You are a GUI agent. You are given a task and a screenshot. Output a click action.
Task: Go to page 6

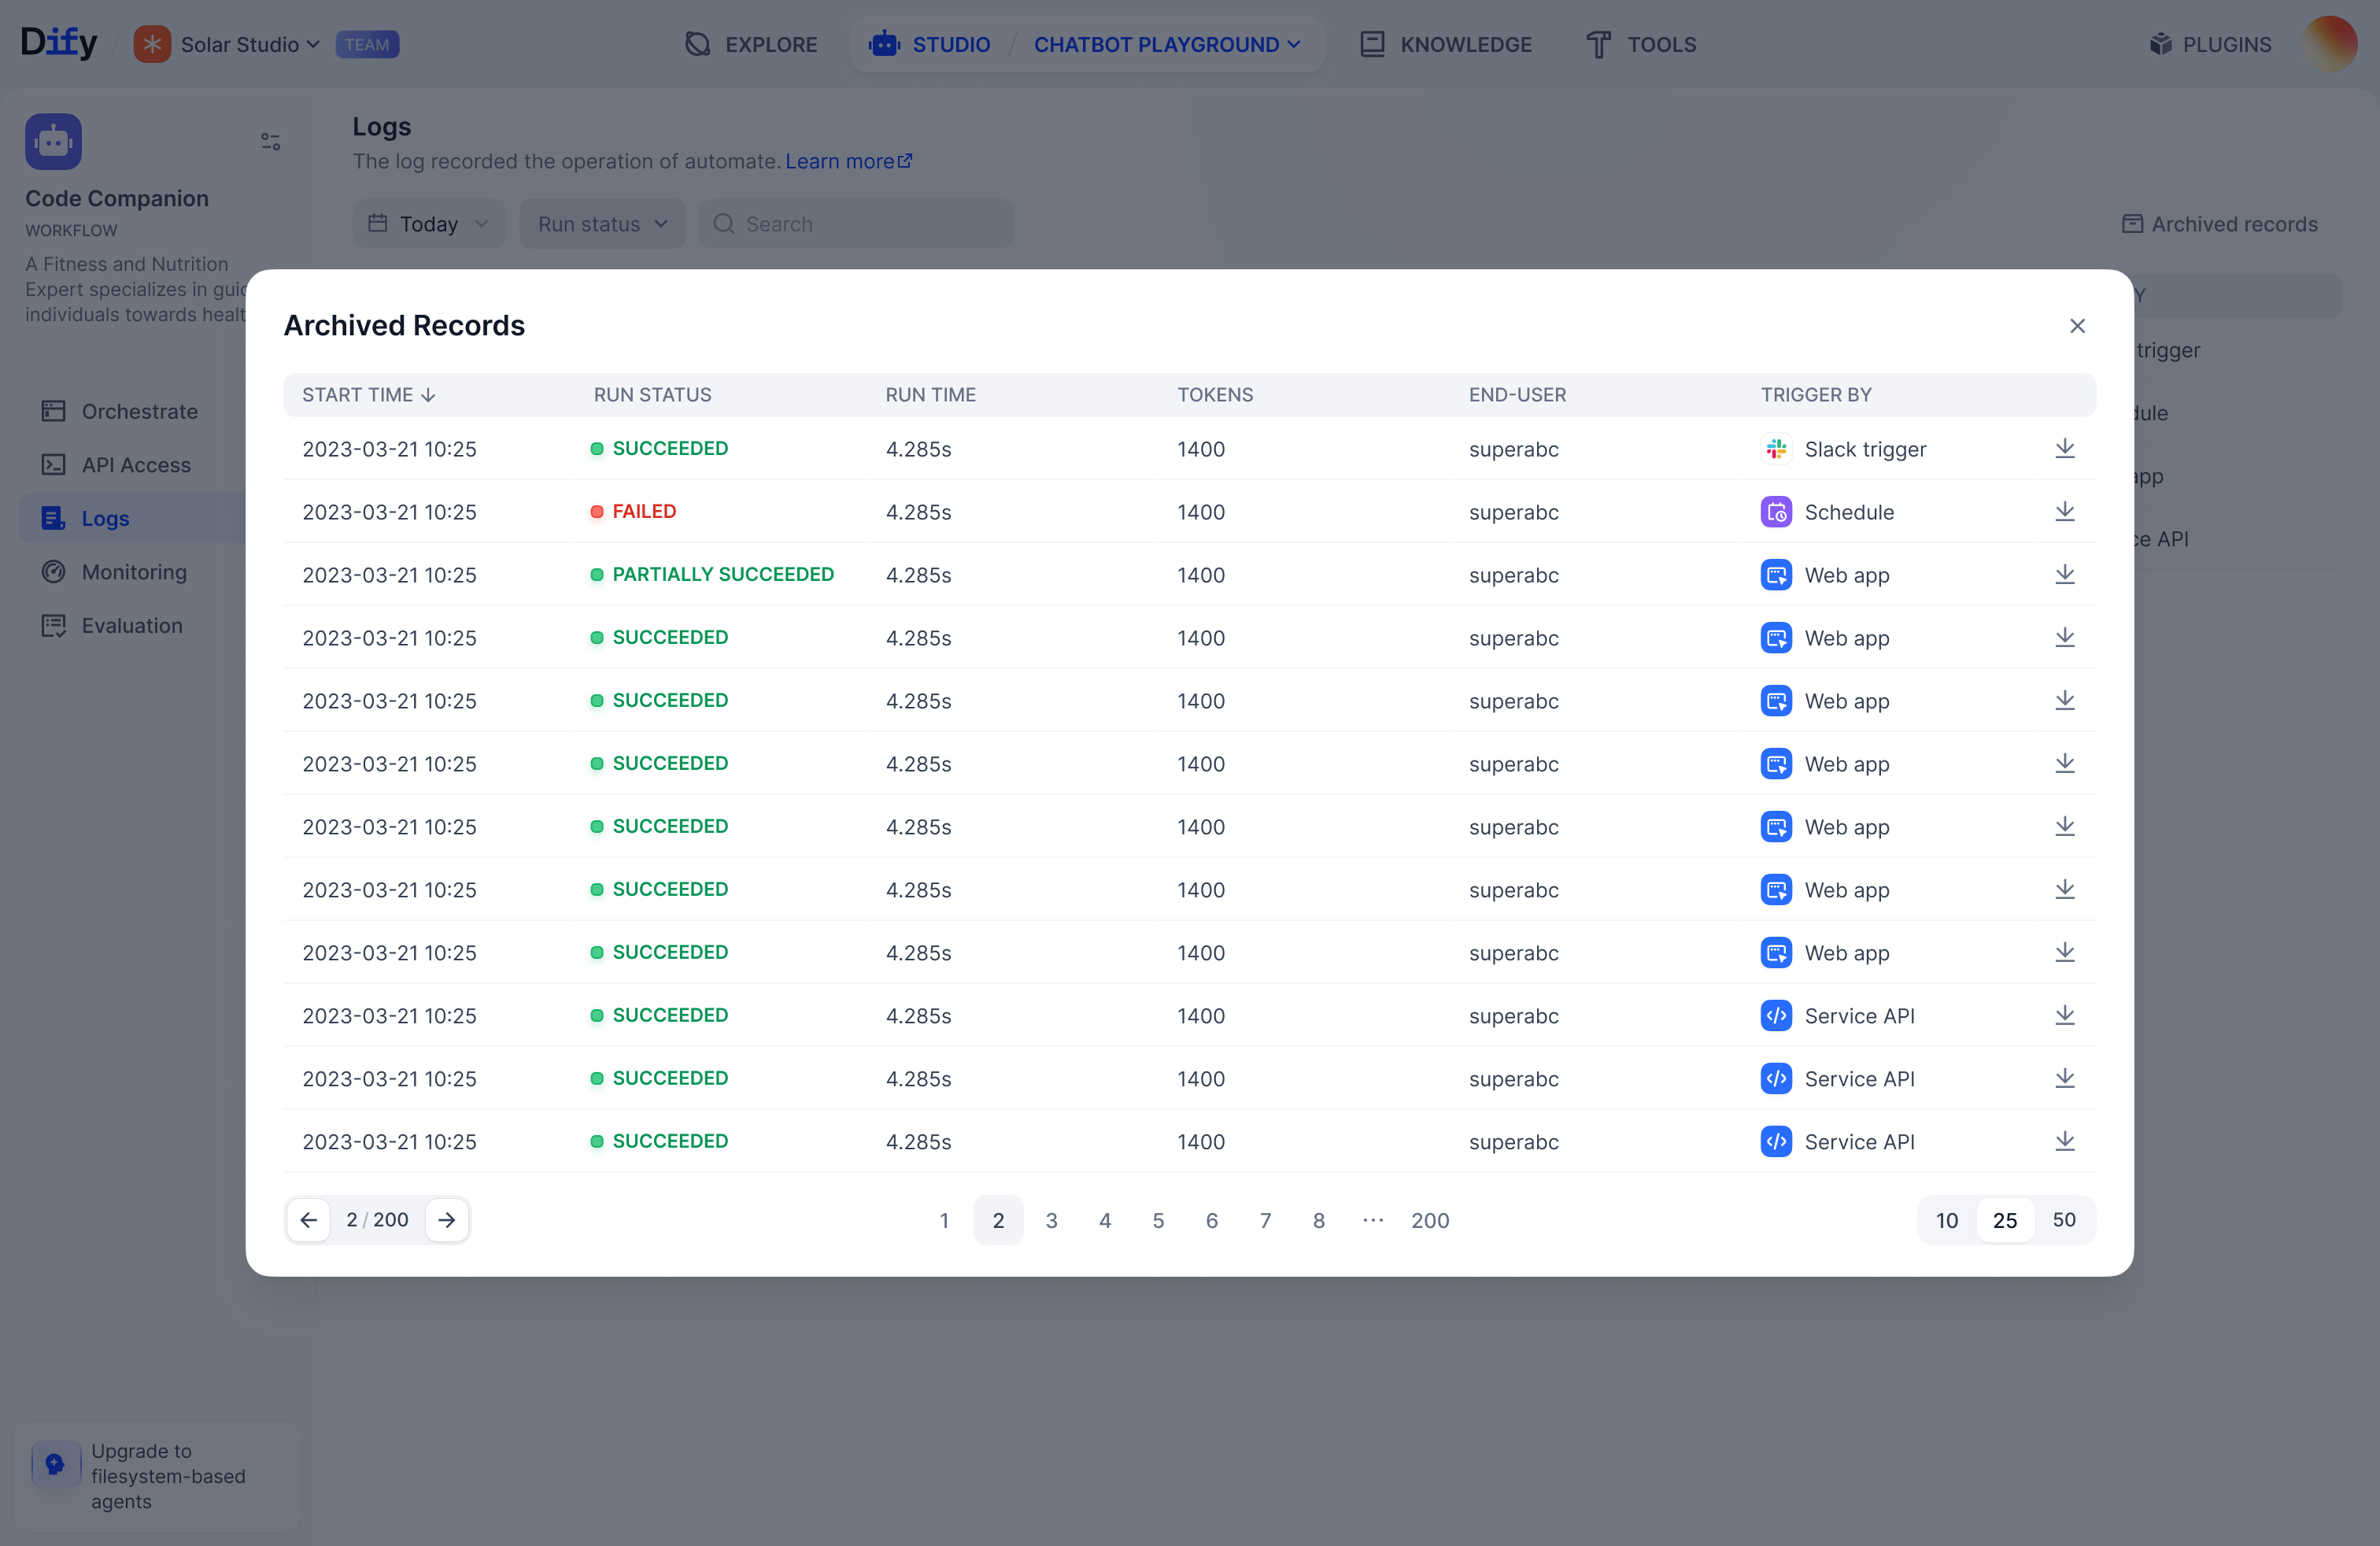(x=1212, y=1220)
